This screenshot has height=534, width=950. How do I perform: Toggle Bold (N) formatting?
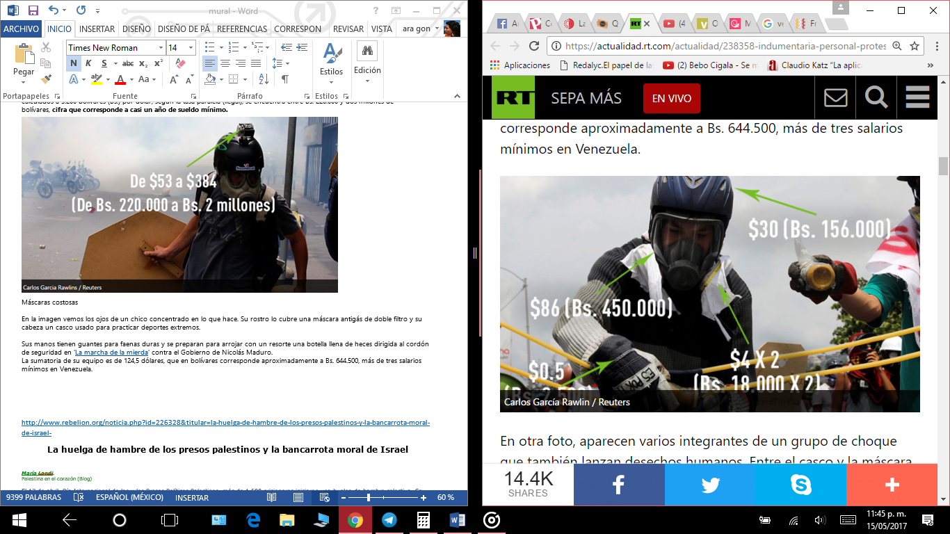[x=74, y=63]
